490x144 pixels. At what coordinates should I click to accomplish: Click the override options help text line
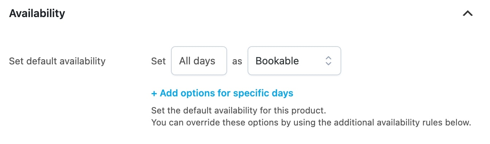click(311, 123)
